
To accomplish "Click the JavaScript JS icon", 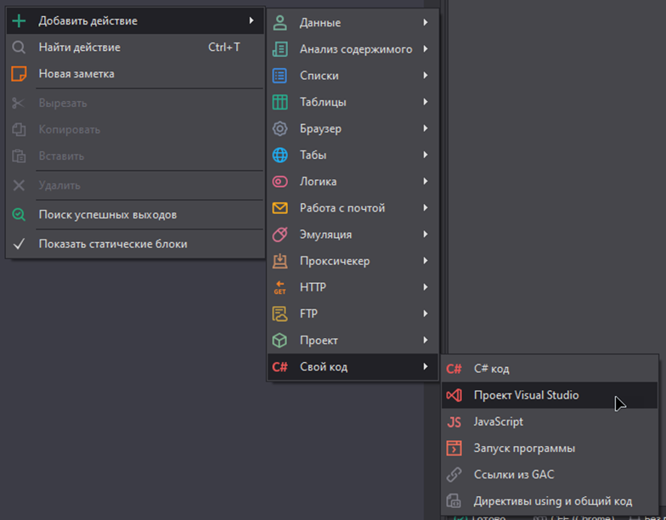I will [454, 421].
